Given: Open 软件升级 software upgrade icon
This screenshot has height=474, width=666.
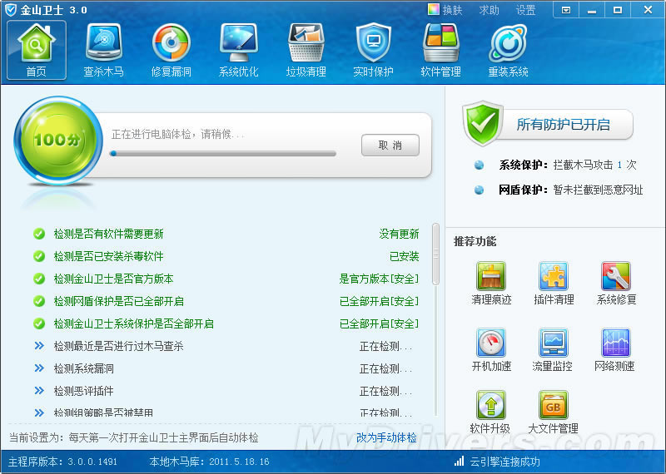Looking at the screenshot, I should tap(491, 405).
